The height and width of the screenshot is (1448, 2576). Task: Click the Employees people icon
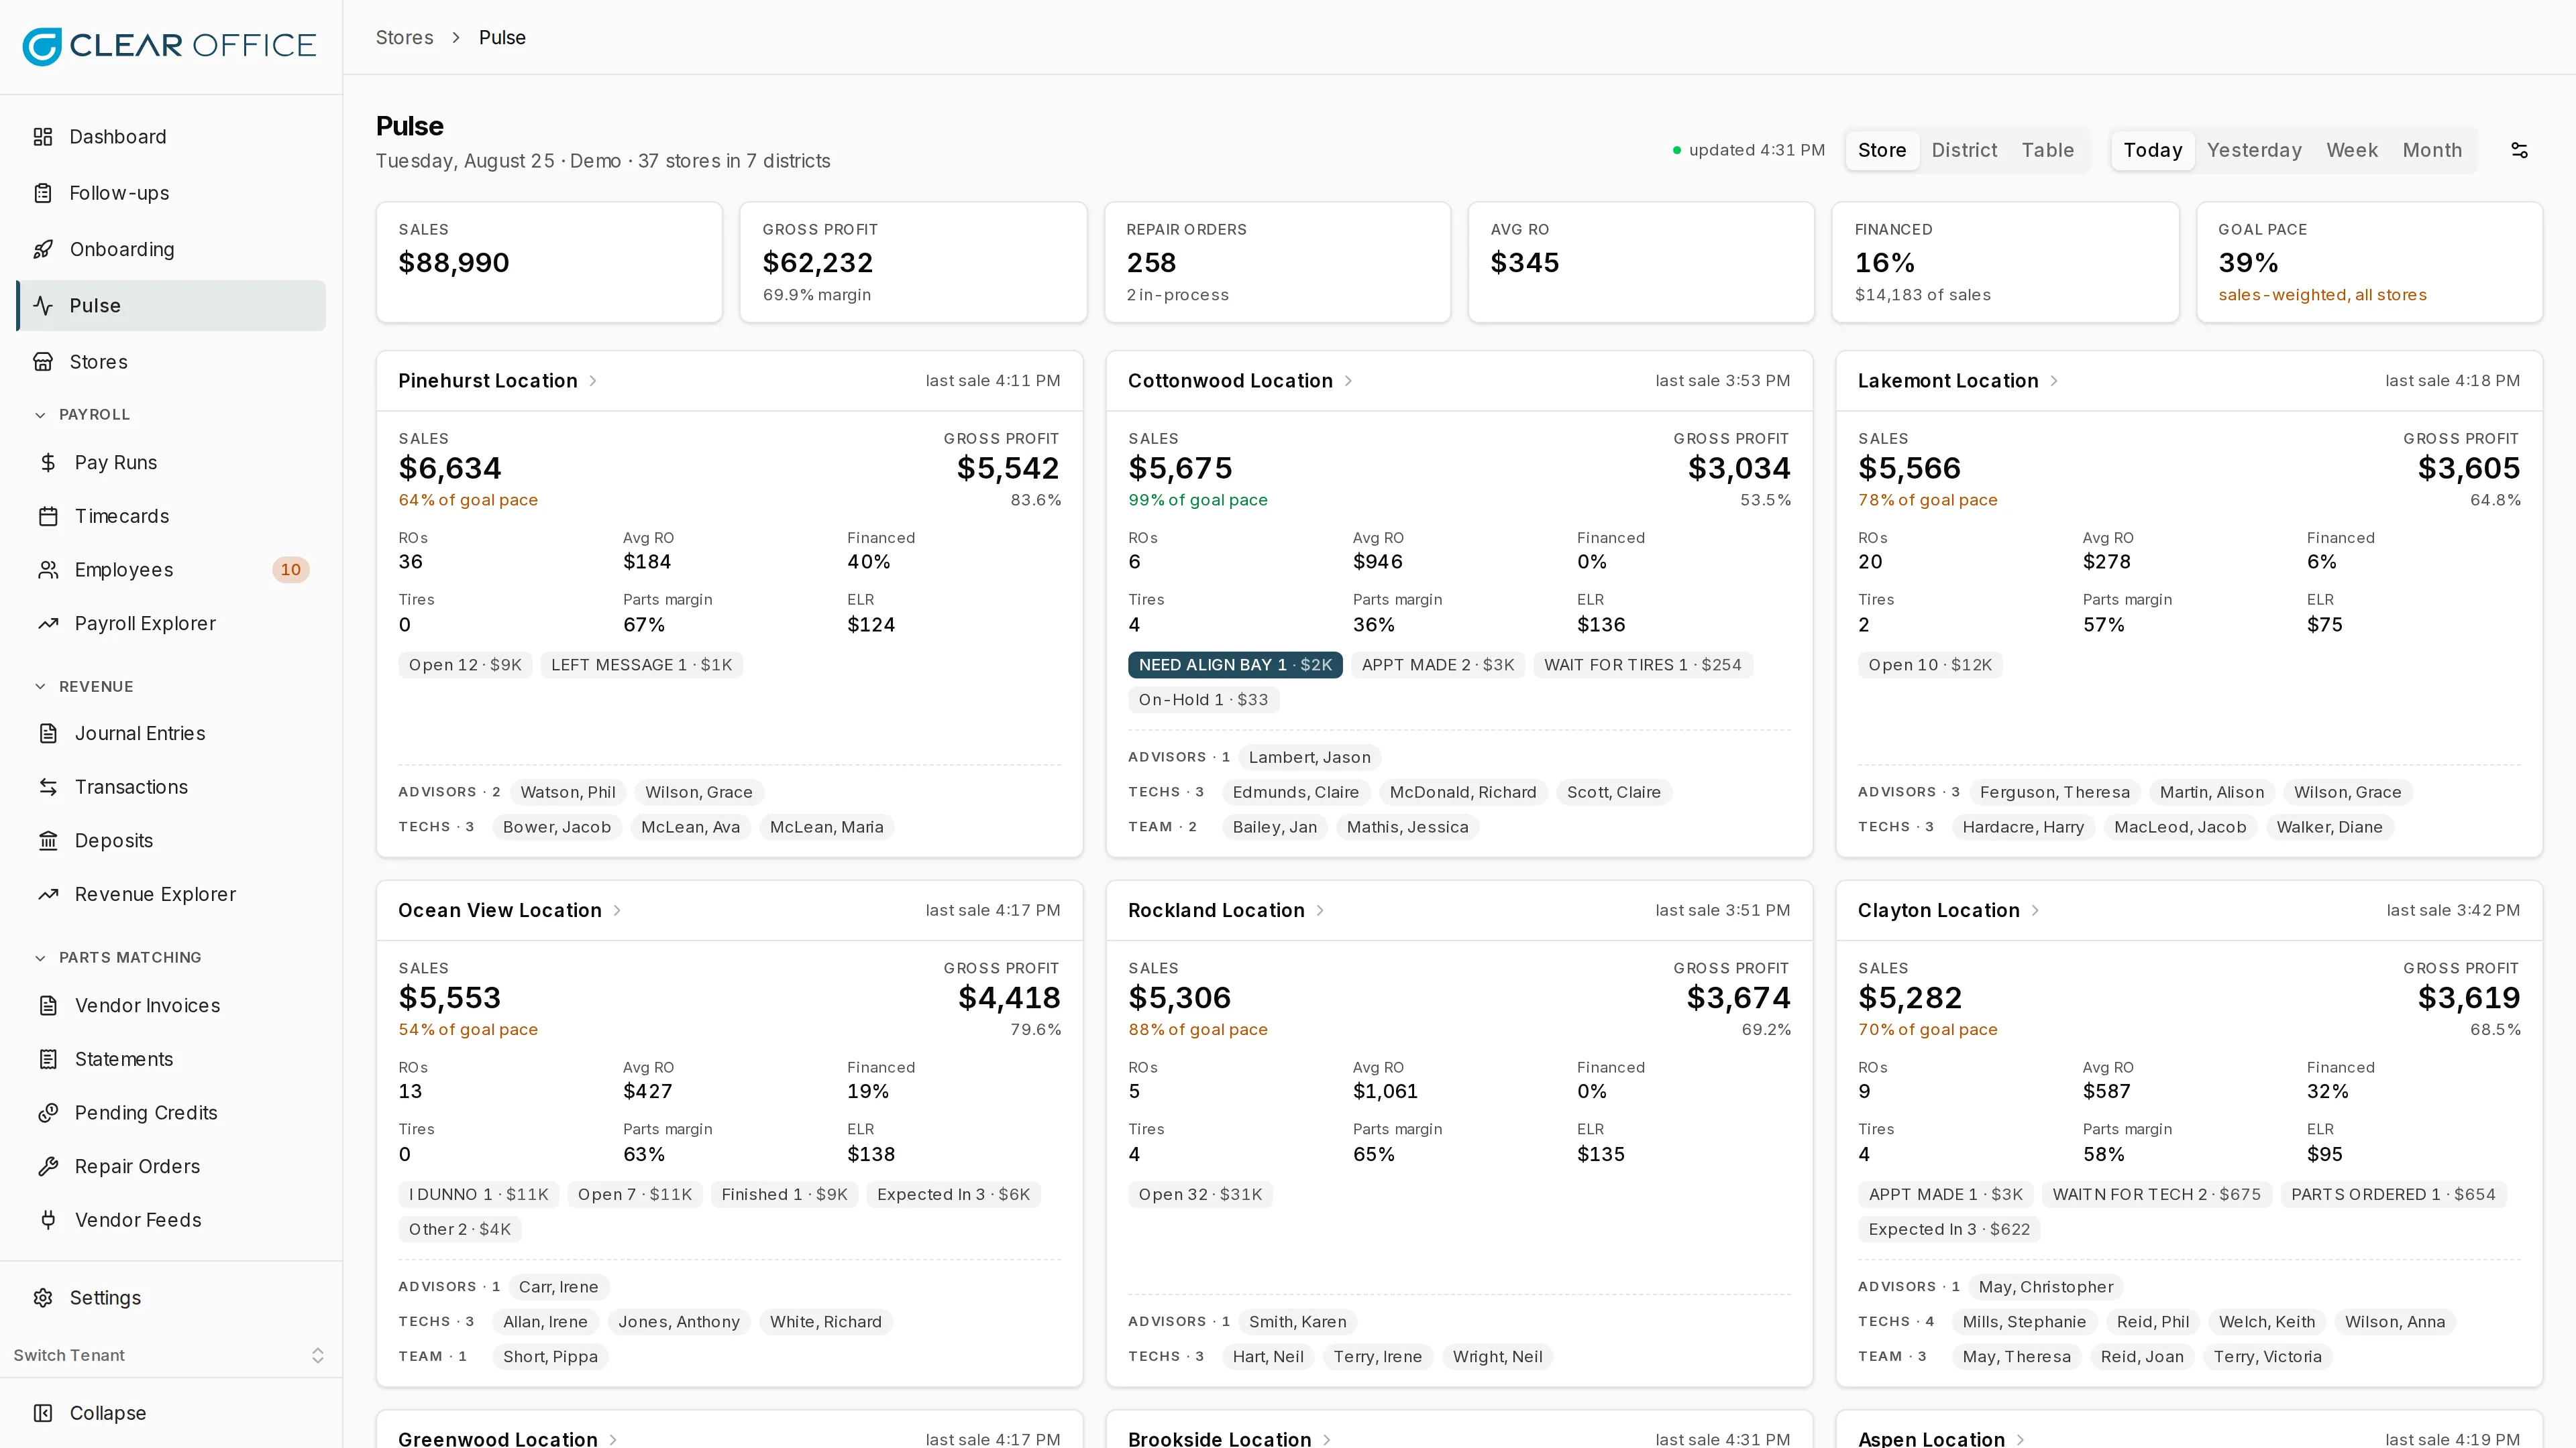tap(48, 570)
